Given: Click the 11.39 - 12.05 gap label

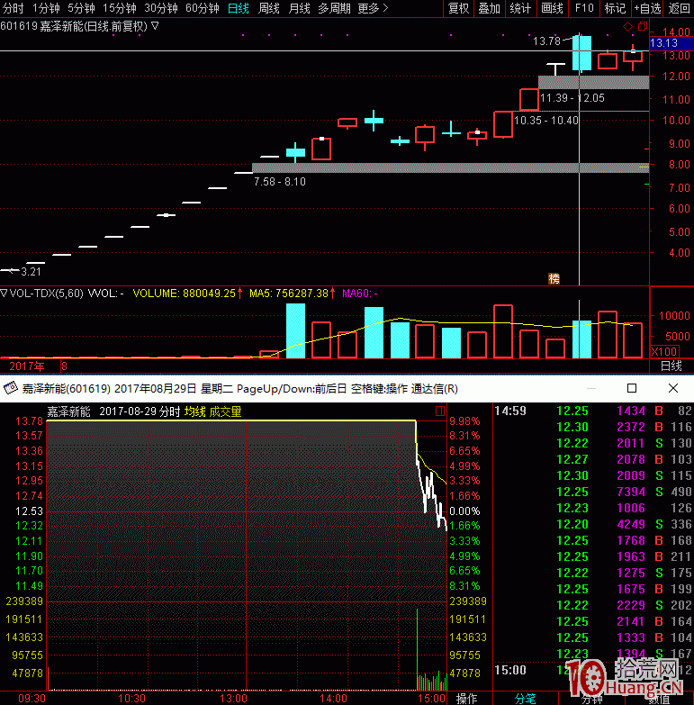Looking at the screenshot, I should click(x=572, y=98).
